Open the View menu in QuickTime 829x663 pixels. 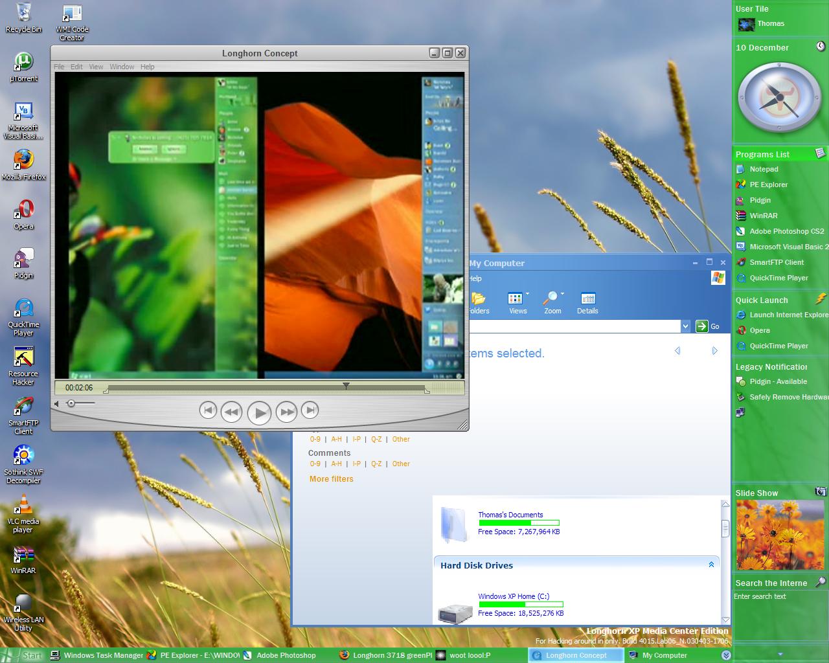[96, 67]
